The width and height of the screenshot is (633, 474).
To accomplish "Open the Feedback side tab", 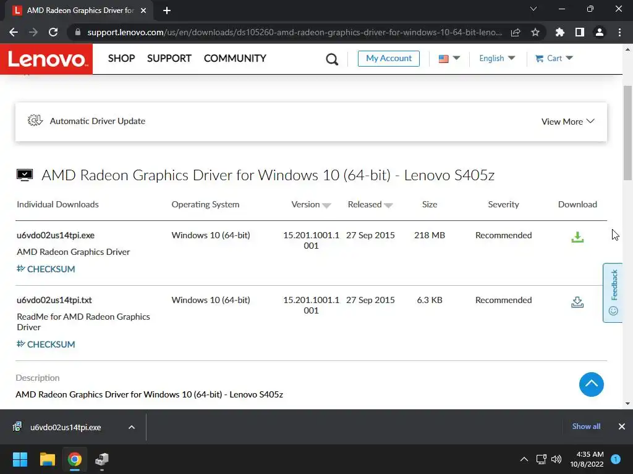I will pyautogui.click(x=613, y=293).
